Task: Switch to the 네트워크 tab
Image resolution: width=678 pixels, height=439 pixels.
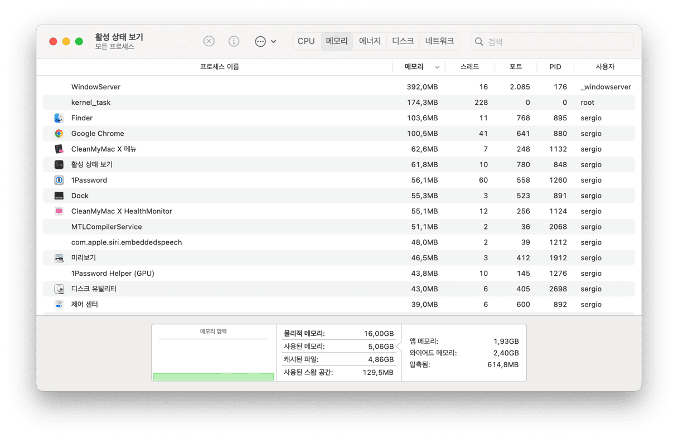Action: [x=439, y=41]
